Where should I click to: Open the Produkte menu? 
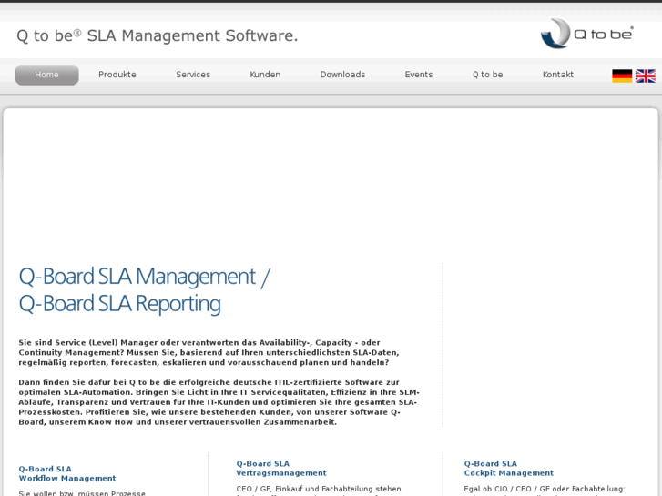click(117, 75)
